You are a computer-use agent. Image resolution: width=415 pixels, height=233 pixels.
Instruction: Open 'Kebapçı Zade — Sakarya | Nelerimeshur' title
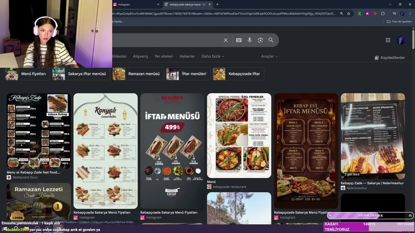point(372,183)
